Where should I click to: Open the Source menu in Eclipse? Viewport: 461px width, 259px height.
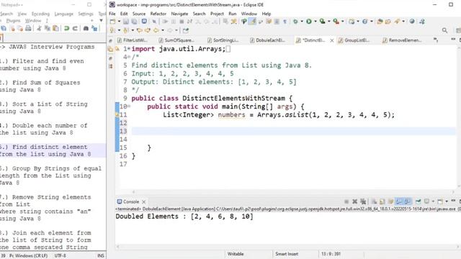point(139,14)
